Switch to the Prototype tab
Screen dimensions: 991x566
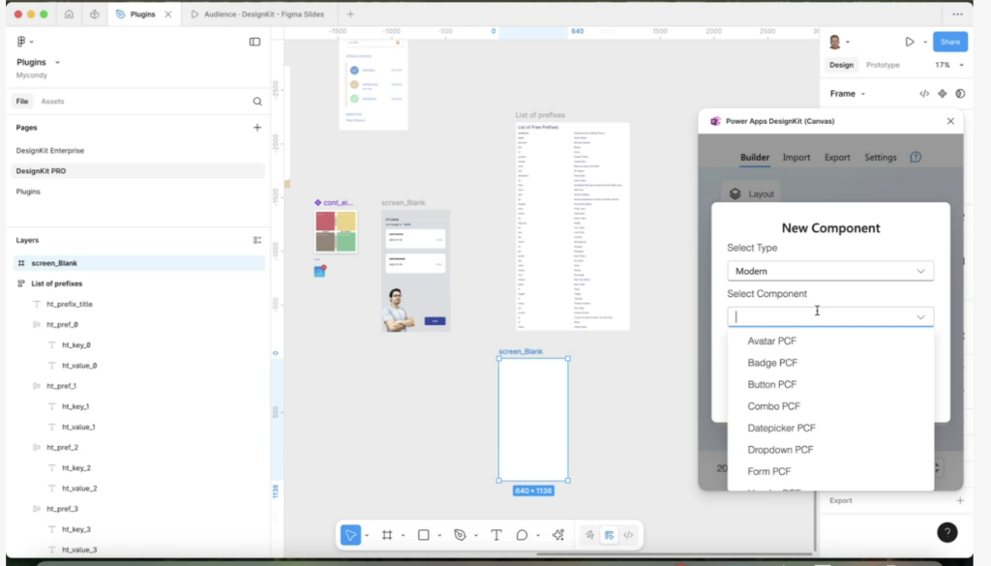pyautogui.click(x=883, y=65)
